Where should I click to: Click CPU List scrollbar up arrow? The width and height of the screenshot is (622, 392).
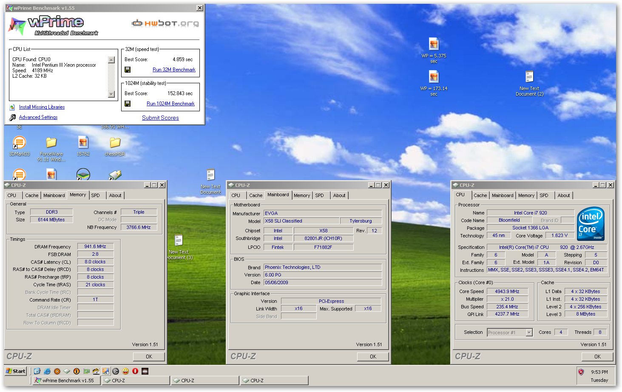[111, 60]
